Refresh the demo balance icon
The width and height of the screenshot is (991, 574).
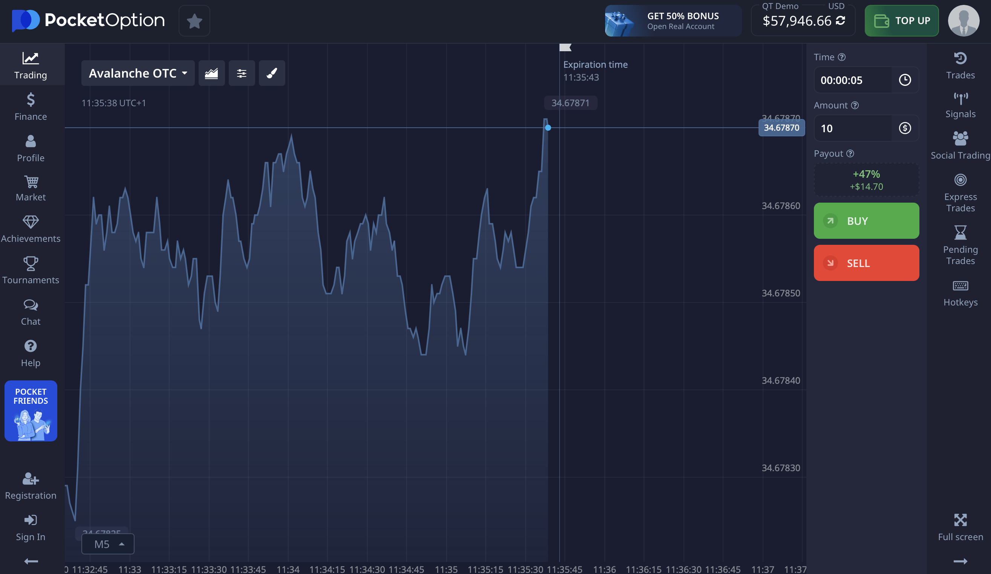click(840, 20)
